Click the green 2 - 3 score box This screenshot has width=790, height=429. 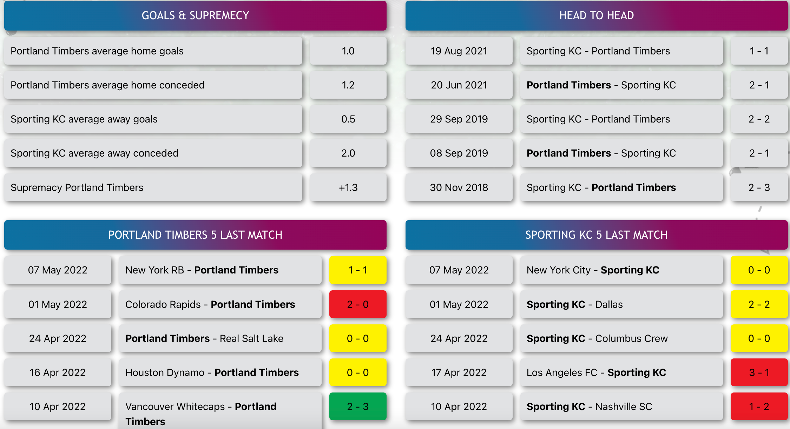click(x=358, y=406)
